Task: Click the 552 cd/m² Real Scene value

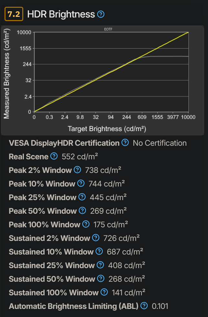Action: pos(80,156)
